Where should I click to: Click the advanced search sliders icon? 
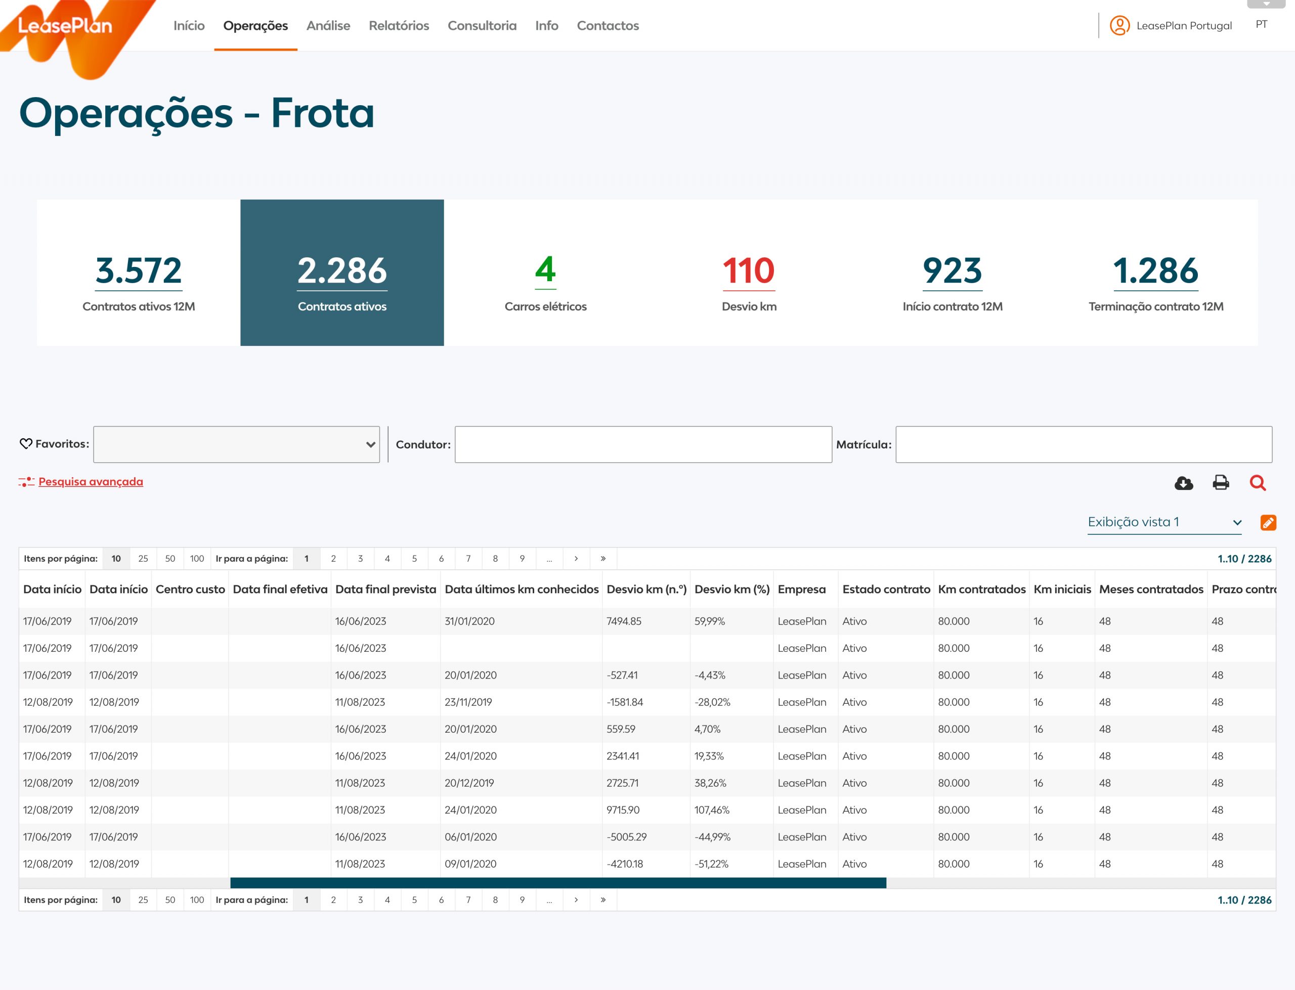[26, 482]
